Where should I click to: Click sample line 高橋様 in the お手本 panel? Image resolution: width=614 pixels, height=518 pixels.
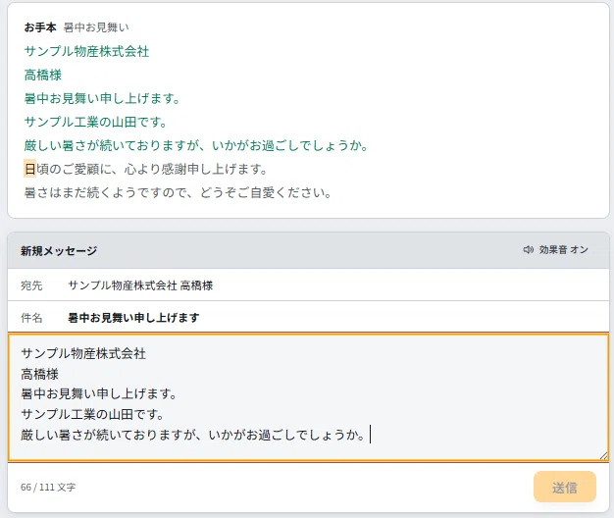pos(43,75)
